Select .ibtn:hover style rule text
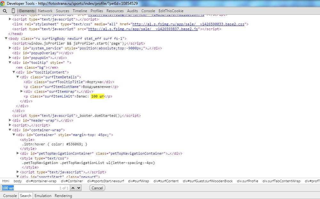The height and width of the screenshot is (199, 320). pyautogui.click(x=55, y=144)
